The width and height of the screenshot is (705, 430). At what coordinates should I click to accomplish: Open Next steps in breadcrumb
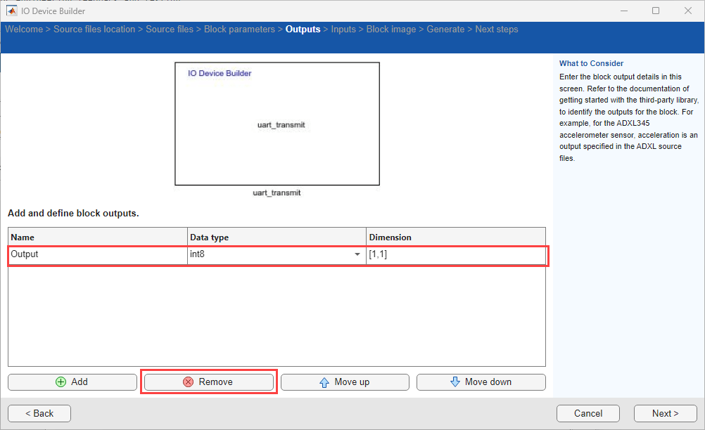click(x=497, y=30)
